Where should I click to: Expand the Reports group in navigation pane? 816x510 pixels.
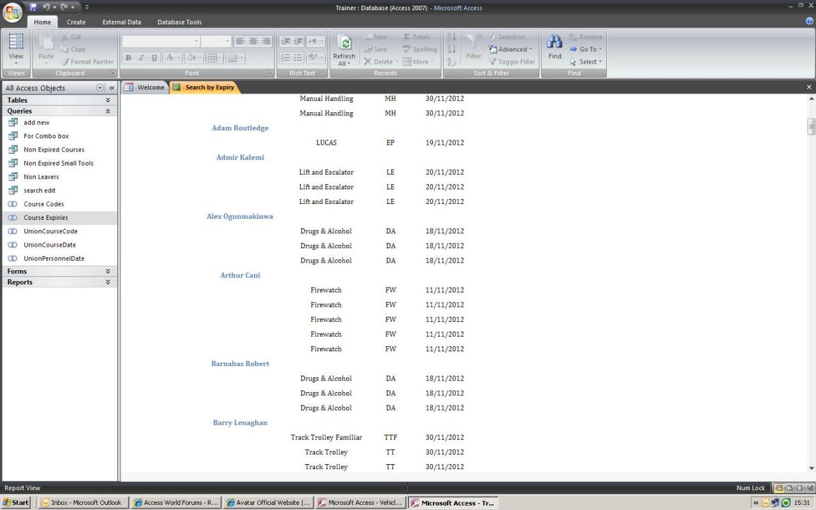[x=60, y=282]
